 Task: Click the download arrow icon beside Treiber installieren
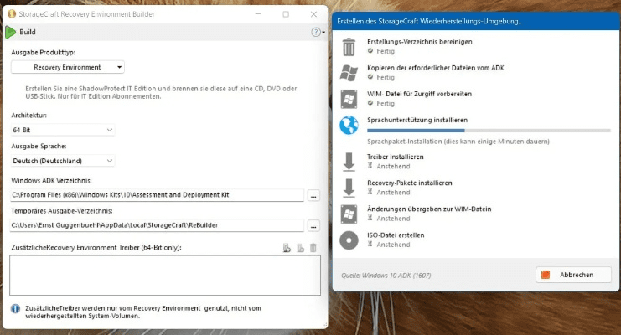pos(349,162)
